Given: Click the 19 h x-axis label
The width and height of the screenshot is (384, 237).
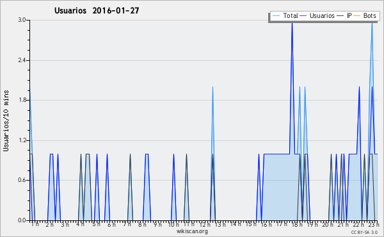Looking at the screenshot, I should [x=312, y=224].
